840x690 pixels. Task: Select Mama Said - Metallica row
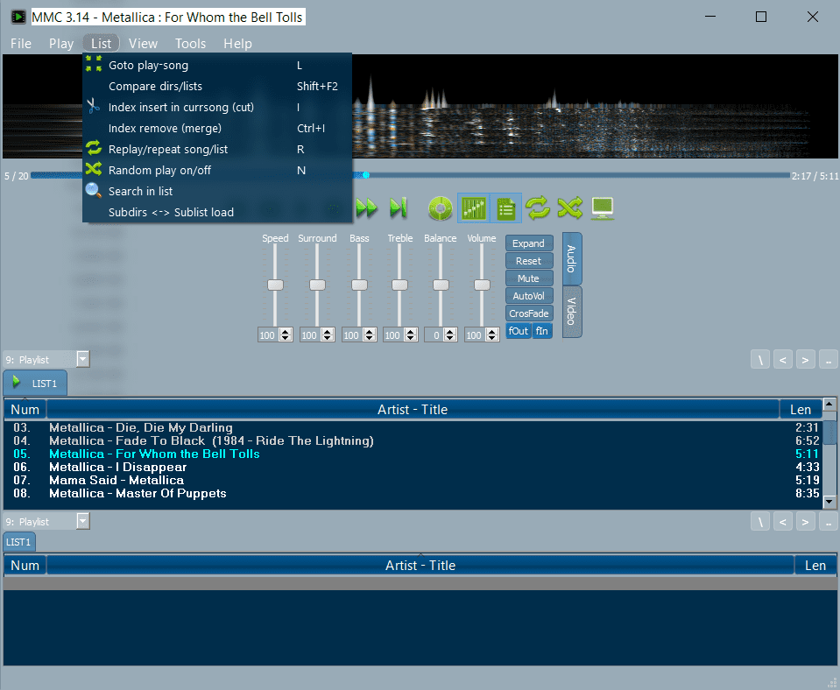coord(413,480)
